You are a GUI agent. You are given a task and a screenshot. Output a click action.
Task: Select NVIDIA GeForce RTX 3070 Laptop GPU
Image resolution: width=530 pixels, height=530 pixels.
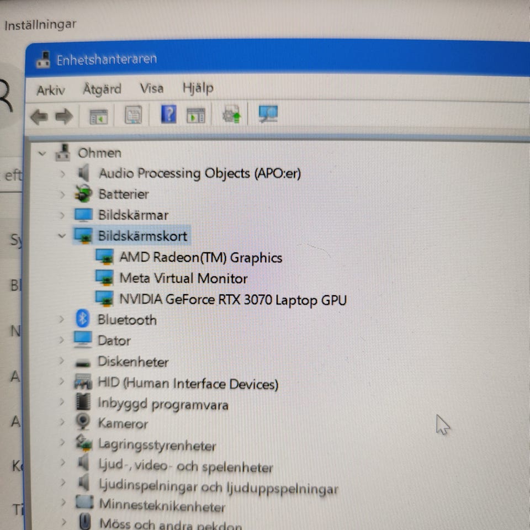[x=233, y=300]
